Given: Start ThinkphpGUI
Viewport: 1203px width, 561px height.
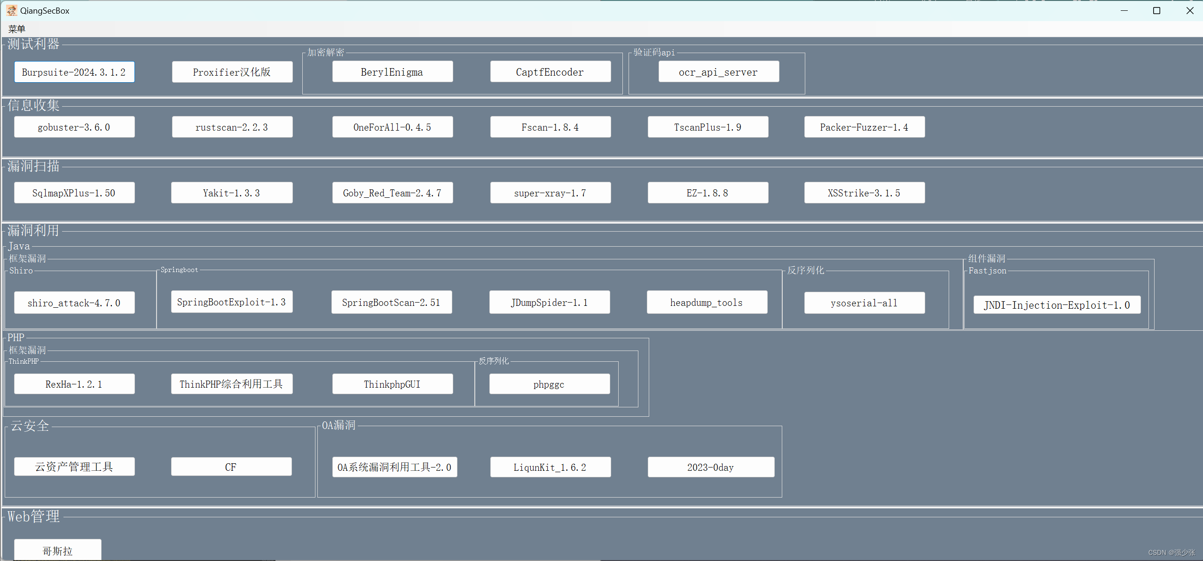Looking at the screenshot, I should point(393,384).
